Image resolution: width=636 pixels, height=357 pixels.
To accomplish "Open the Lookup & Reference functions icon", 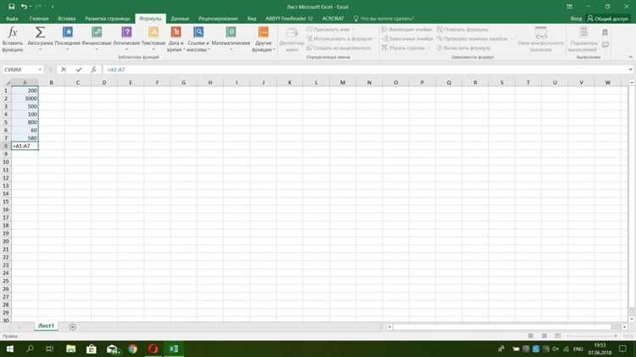I will pos(198,32).
